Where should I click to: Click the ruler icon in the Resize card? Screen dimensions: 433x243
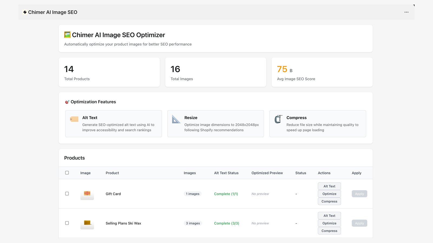pos(176,119)
